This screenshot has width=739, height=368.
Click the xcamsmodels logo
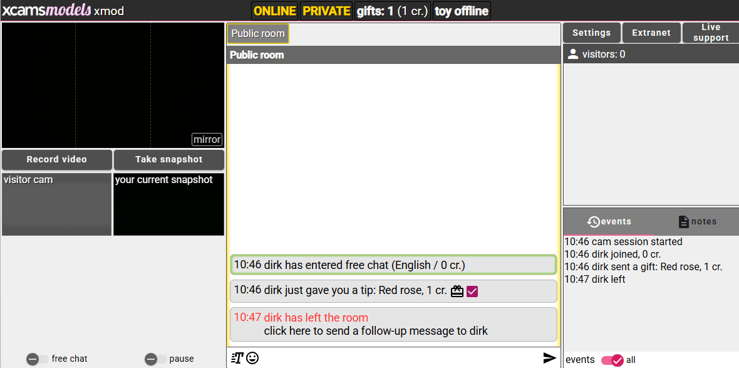(46, 11)
